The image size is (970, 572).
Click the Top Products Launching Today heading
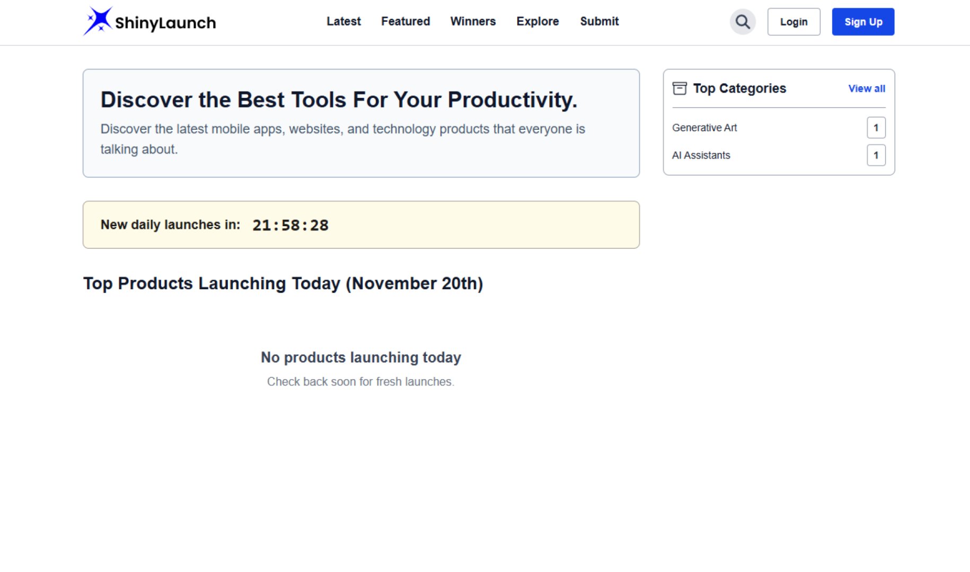(x=283, y=283)
